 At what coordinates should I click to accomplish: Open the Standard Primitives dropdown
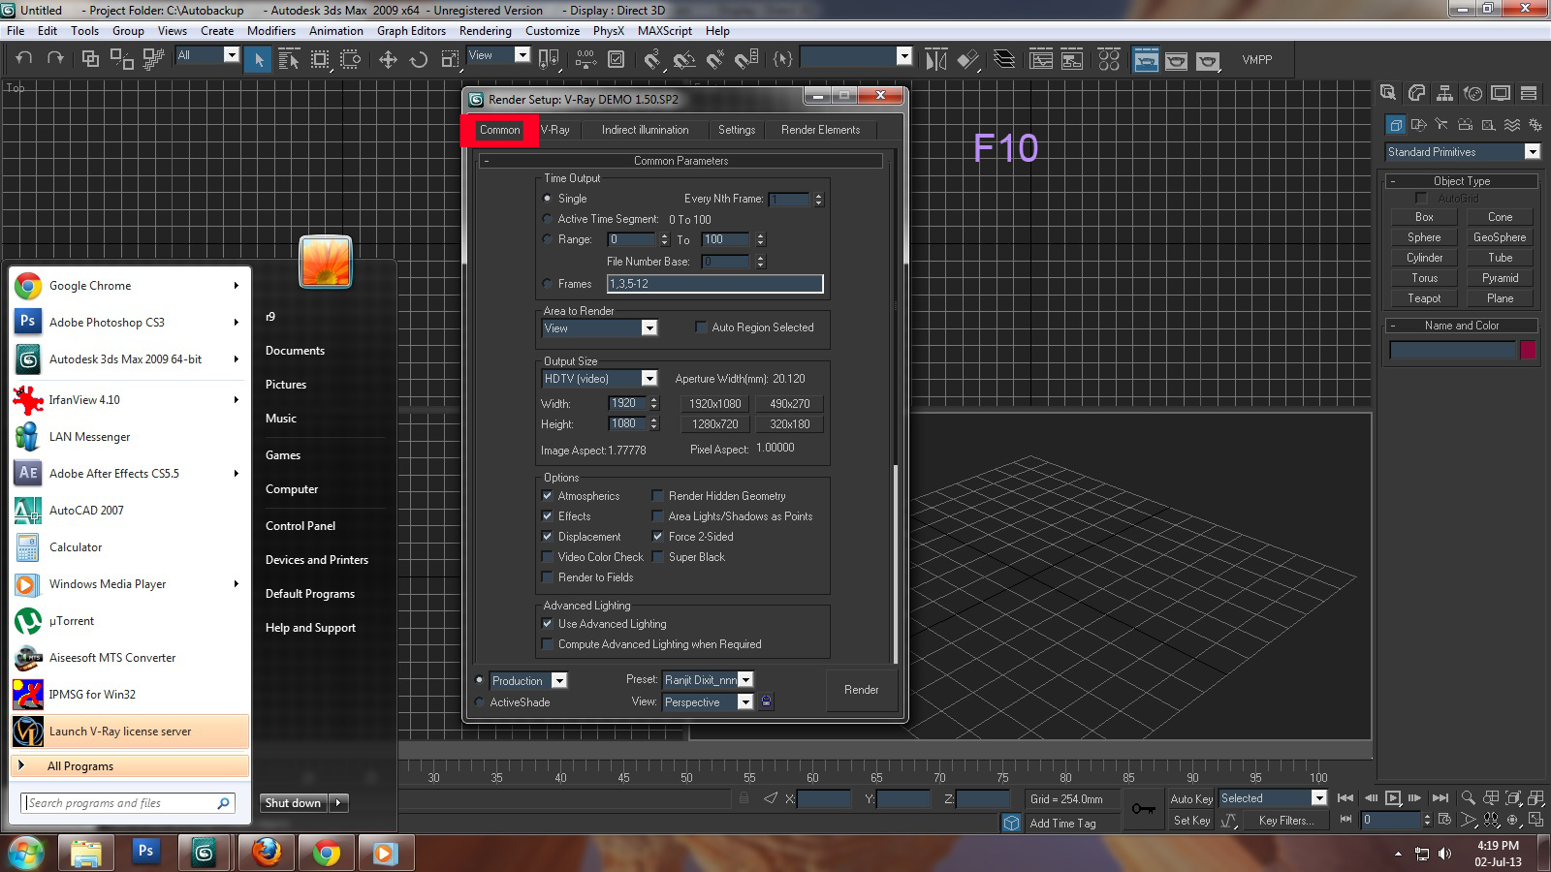click(x=1463, y=152)
